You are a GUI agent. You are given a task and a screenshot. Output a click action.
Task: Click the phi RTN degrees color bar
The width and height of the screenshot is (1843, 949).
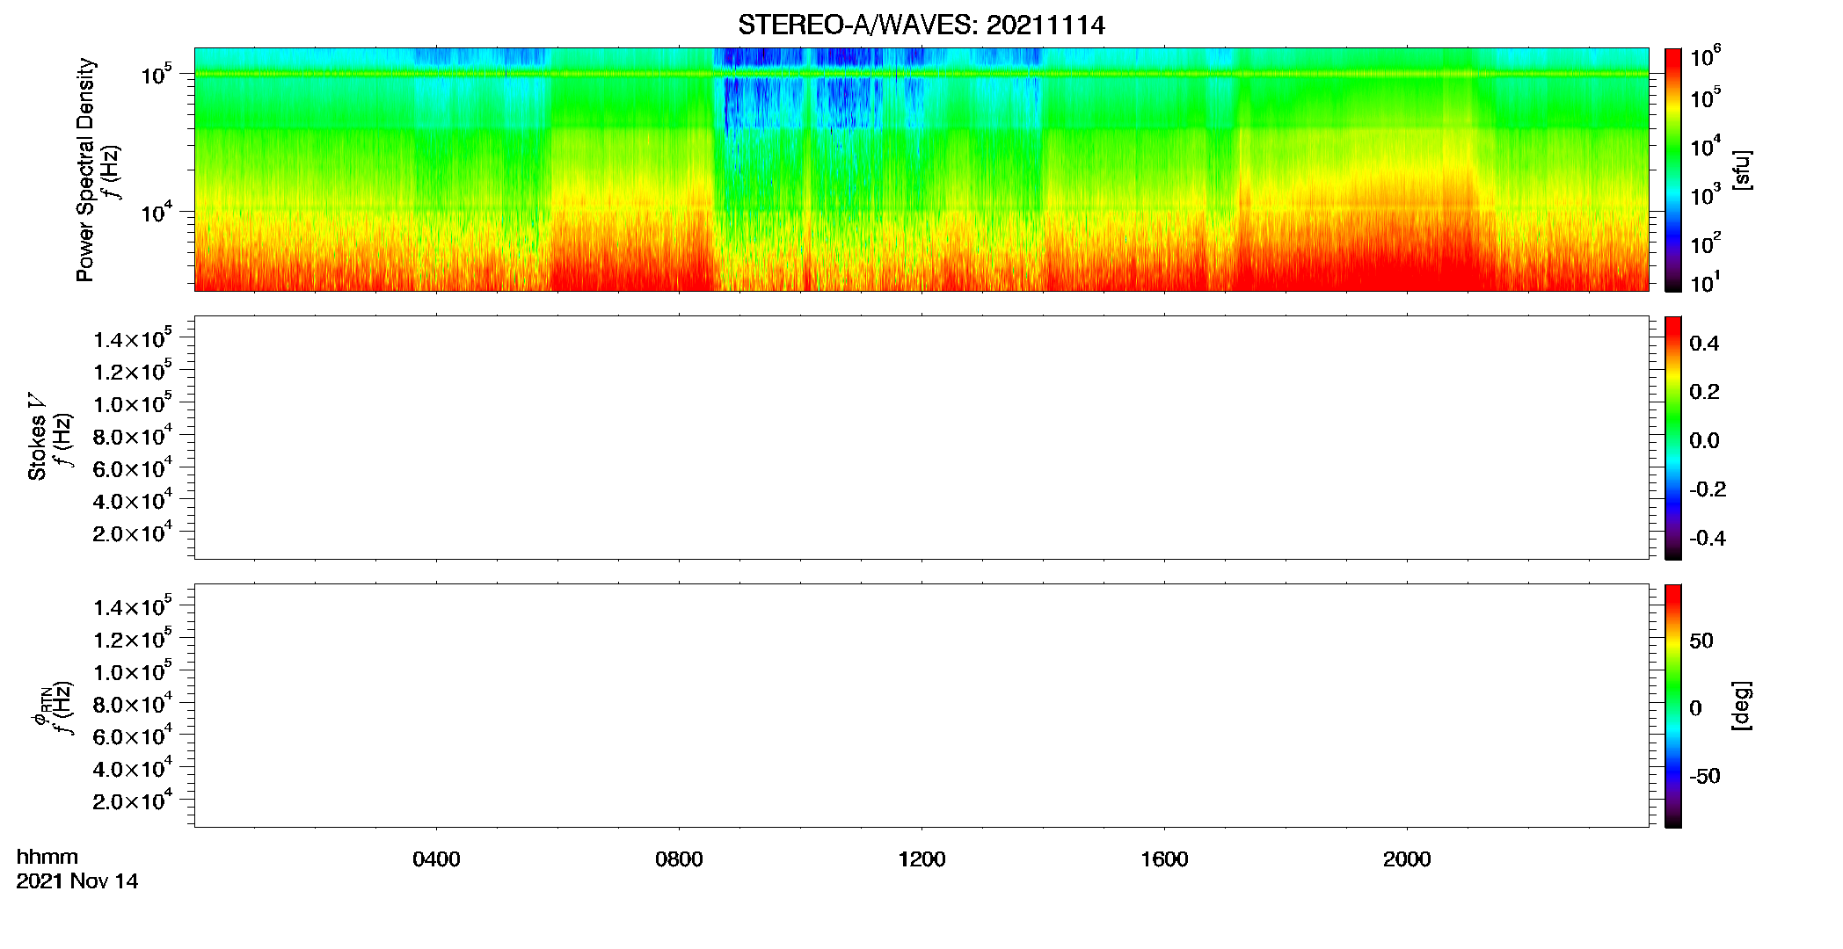pyautogui.click(x=1673, y=706)
